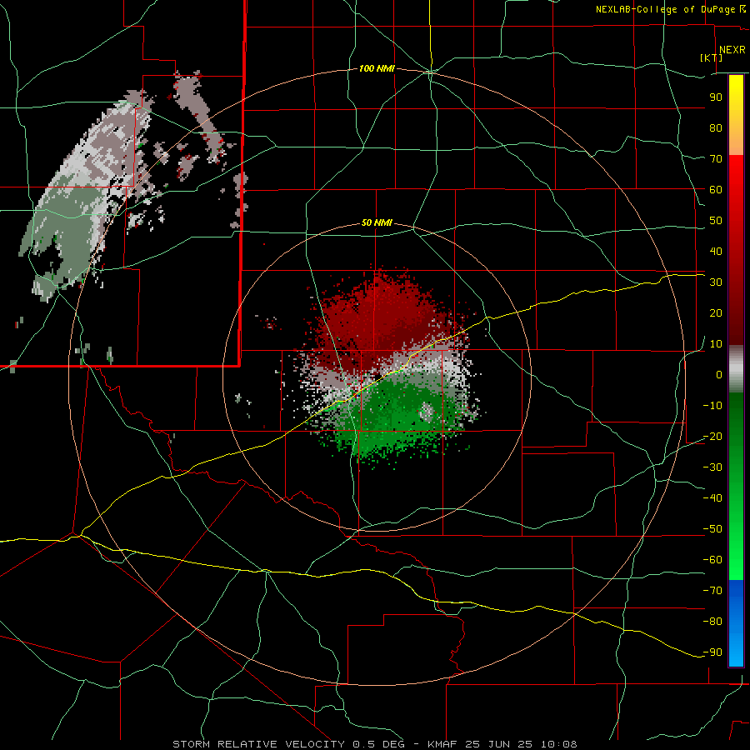This screenshot has width=750, height=750.
Task: Select the "0" value on velocity scale
Action: (x=719, y=375)
